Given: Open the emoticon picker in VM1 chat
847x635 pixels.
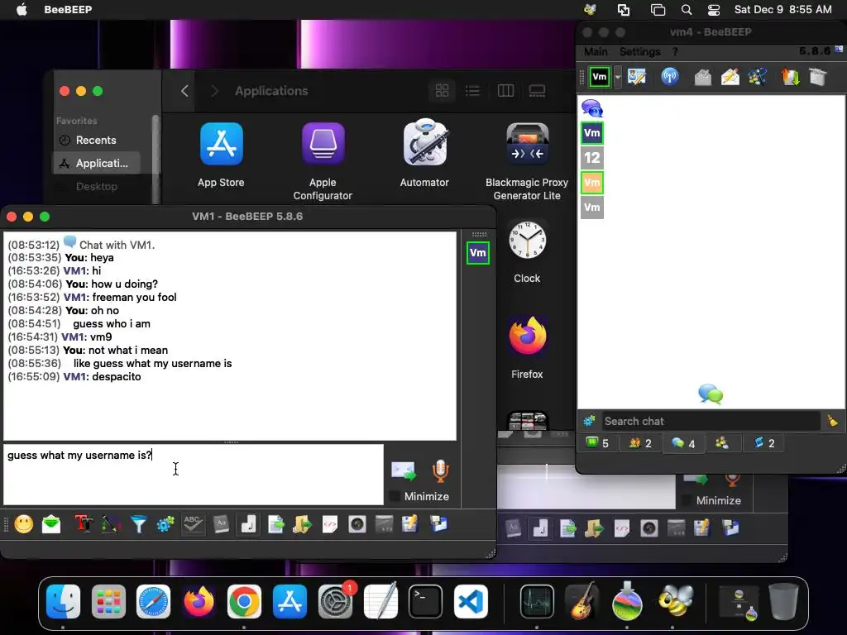Looking at the screenshot, I should pyautogui.click(x=24, y=524).
